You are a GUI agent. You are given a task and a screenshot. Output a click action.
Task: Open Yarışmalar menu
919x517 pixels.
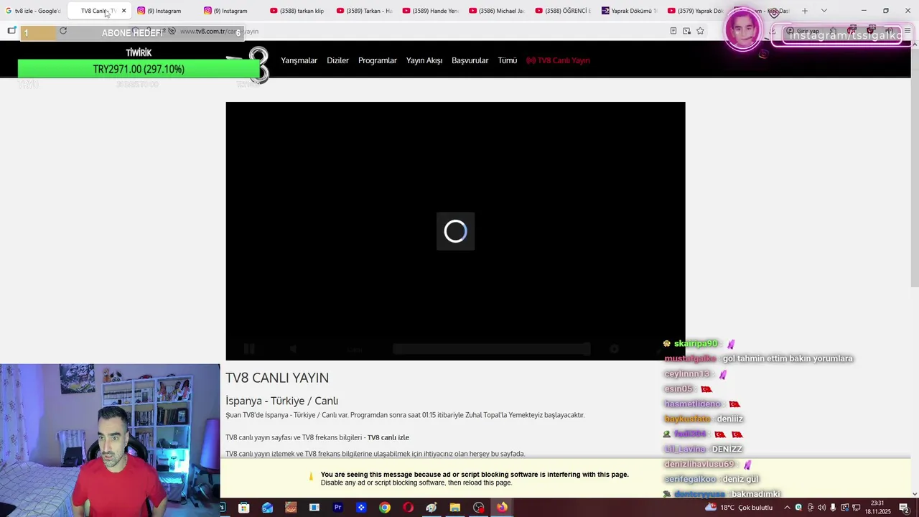[299, 60]
